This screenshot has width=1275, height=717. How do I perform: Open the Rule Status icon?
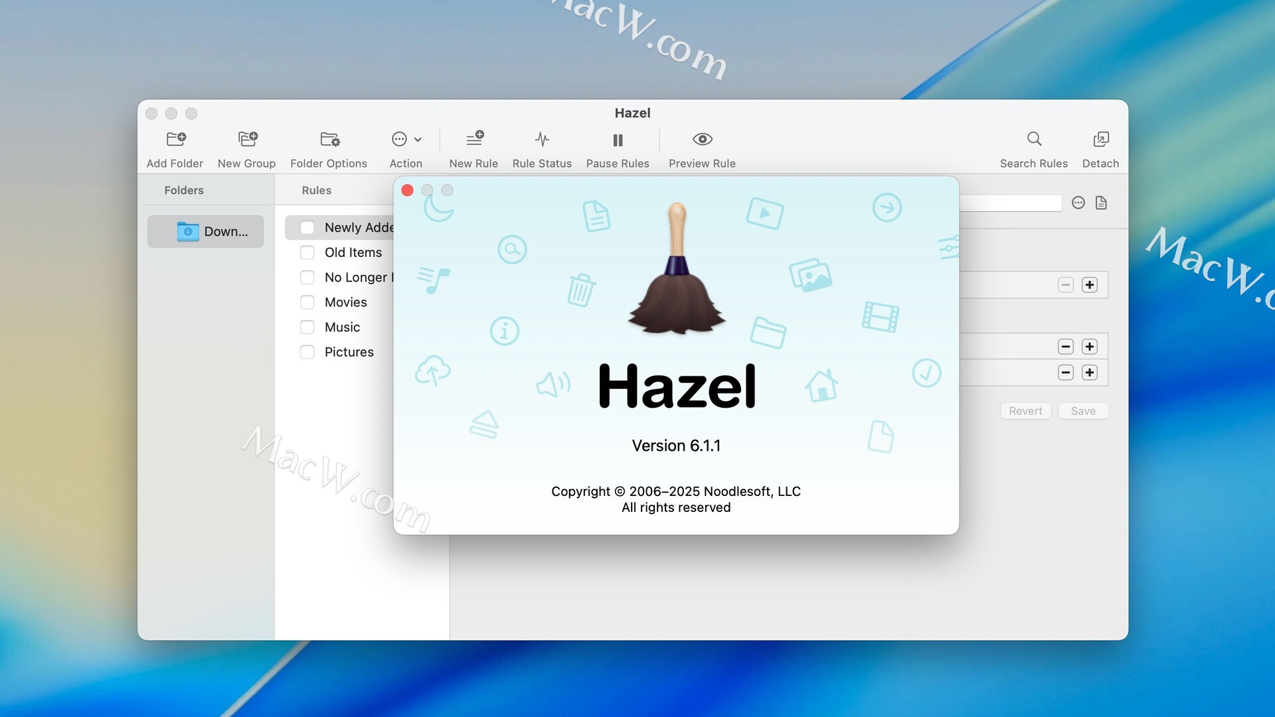(542, 139)
